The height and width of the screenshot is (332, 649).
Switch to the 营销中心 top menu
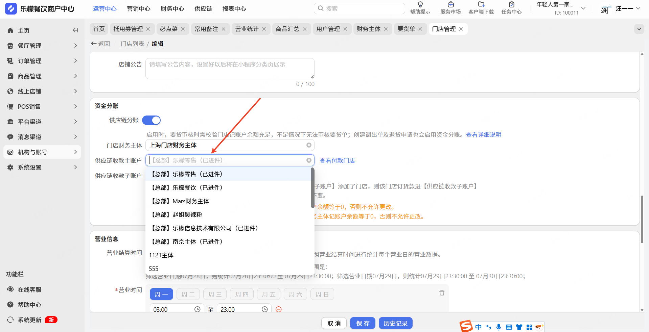click(x=139, y=9)
